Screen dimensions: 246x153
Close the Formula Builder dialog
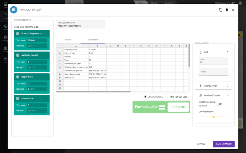(233, 10)
